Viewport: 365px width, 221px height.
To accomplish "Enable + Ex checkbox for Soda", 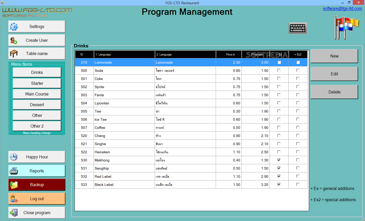I will [x=279, y=71].
